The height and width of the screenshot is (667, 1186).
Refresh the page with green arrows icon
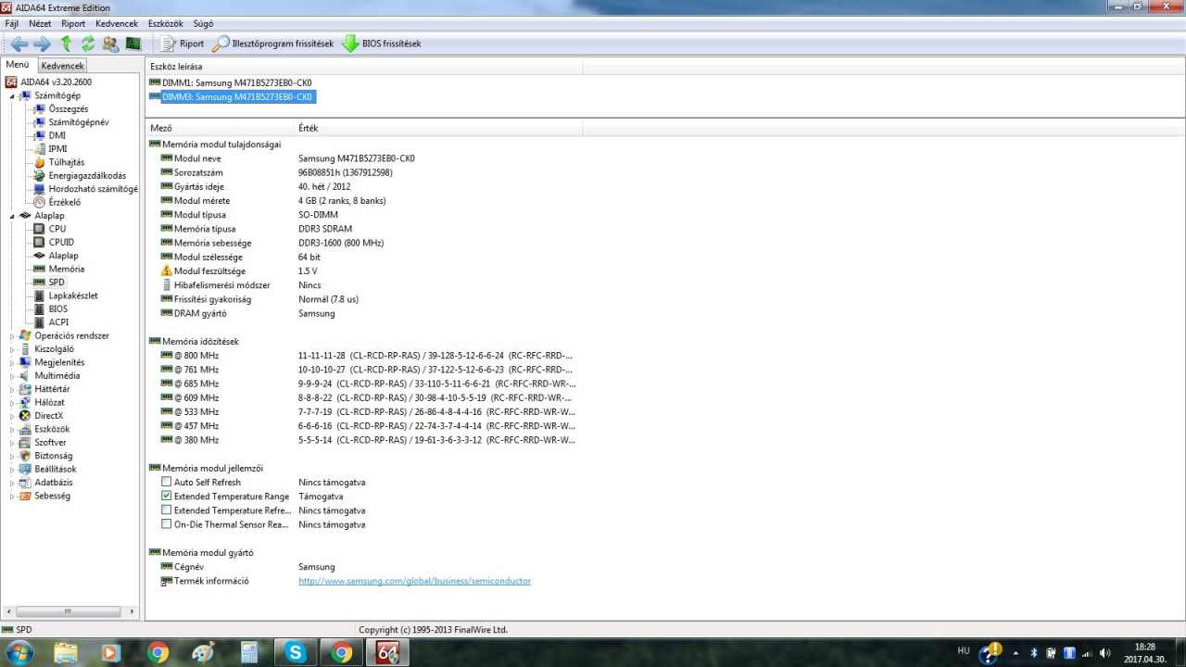88,44
